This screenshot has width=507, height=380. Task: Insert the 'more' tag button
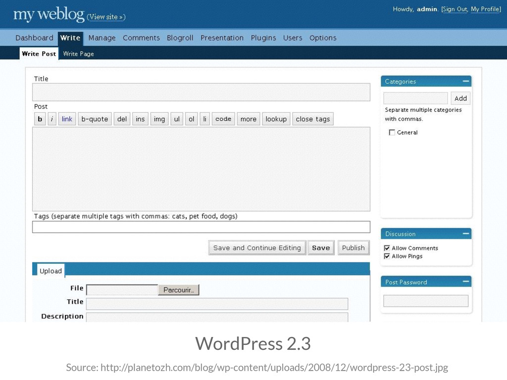click(248, 119)
